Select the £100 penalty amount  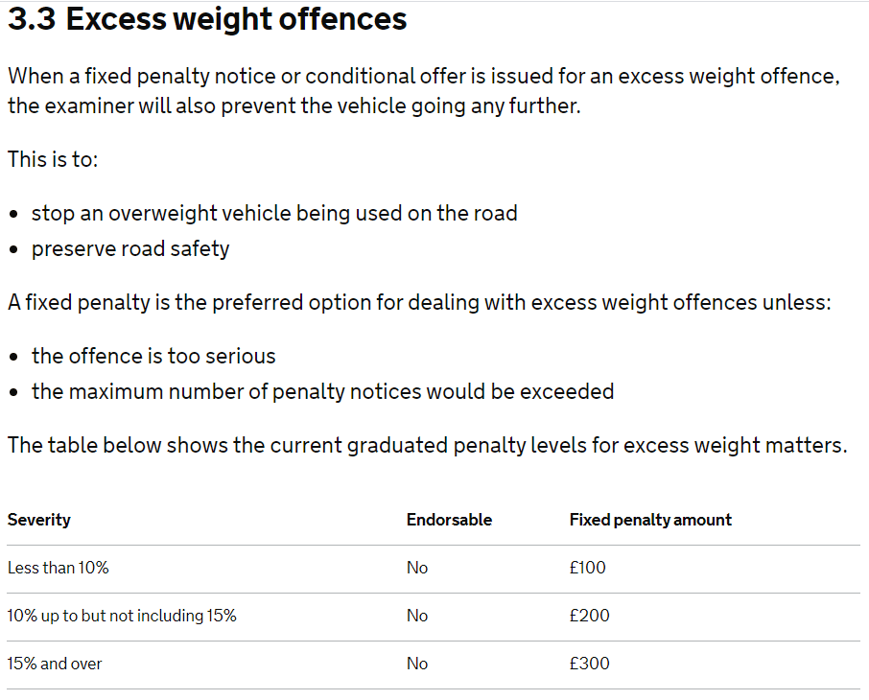tap(587, 568)
